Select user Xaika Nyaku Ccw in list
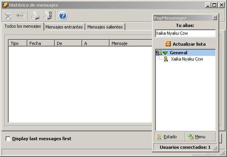Viewport: 227px width, 157px height. point(187,59)
